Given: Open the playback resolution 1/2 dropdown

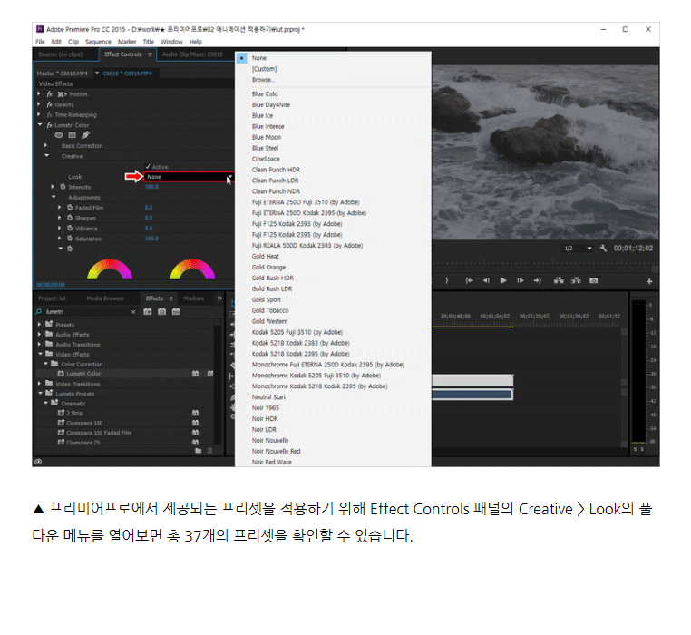Looking at the screenshot, I should pos(578,249).
